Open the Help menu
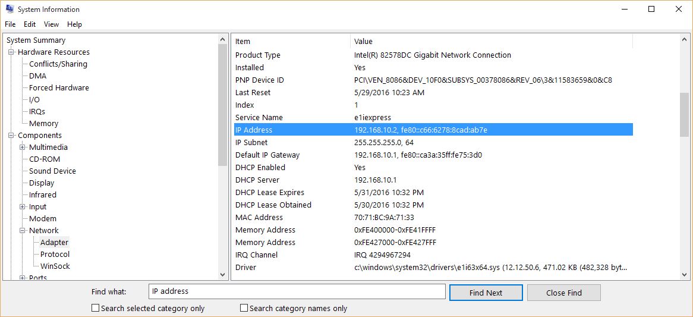The height and width of the screenshot is (317, 693). [x=74, y=24]
